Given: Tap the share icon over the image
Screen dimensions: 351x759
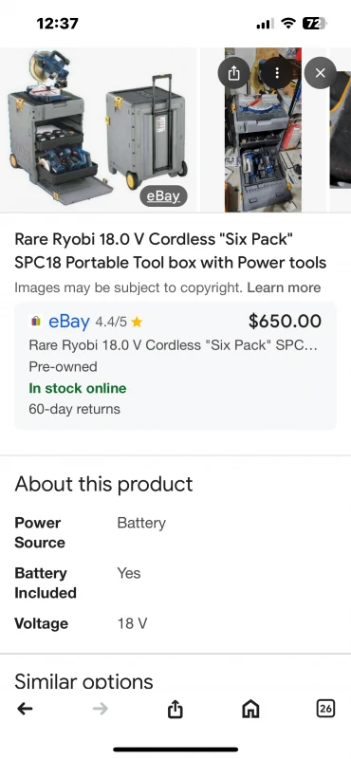Looking at the screenshot, I should point(233,73).
